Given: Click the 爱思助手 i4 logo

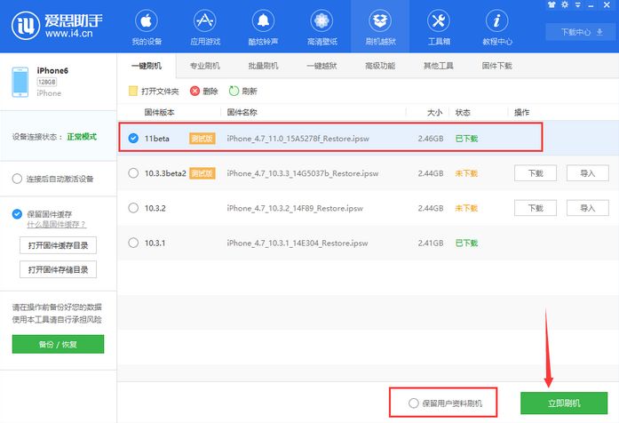Looking at the screenshot, I should coord(57,26).
